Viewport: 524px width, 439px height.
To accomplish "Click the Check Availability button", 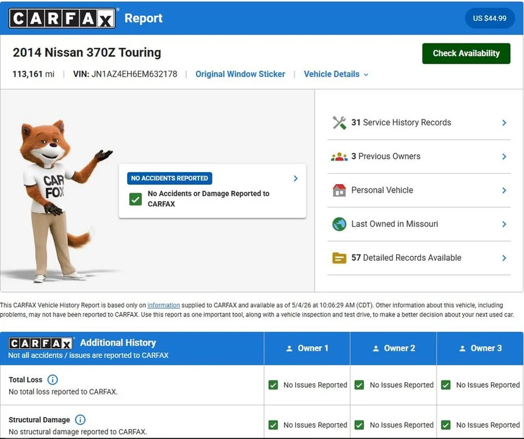I will click(466, 54).
